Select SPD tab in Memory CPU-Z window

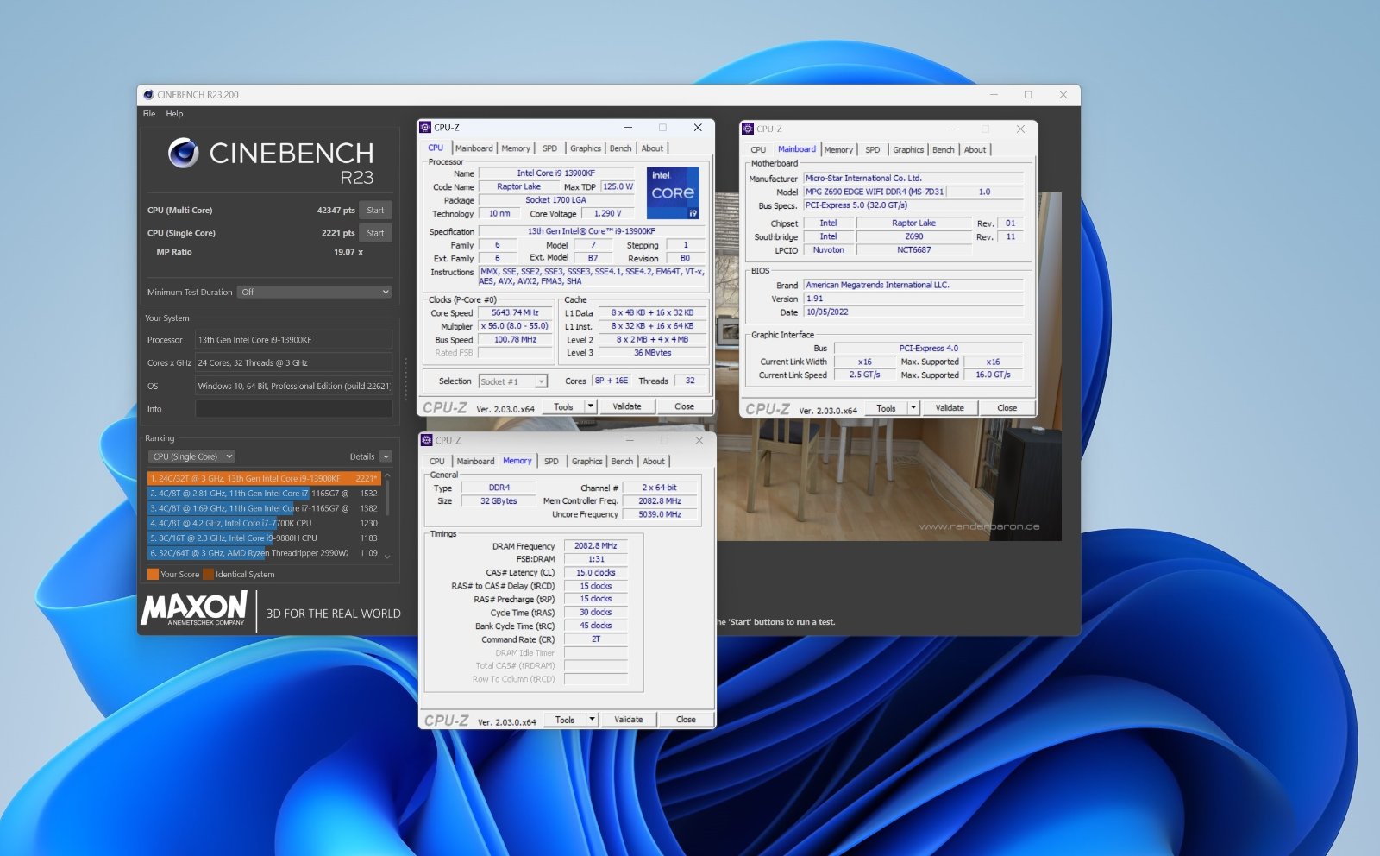pyautogui.click(x=552, y=462)
